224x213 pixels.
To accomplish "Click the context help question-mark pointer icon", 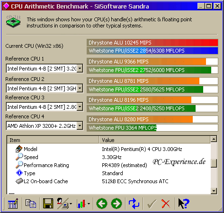I will pos(184,204).
